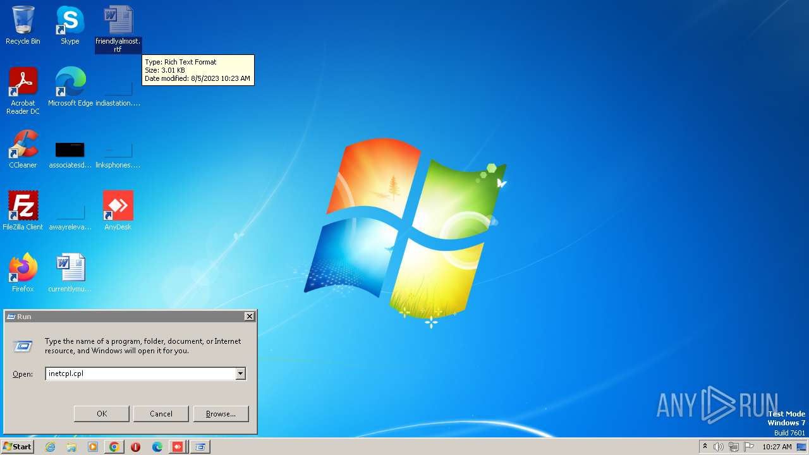
Task: Launch Opera from the taskbar
Action: 135,447
